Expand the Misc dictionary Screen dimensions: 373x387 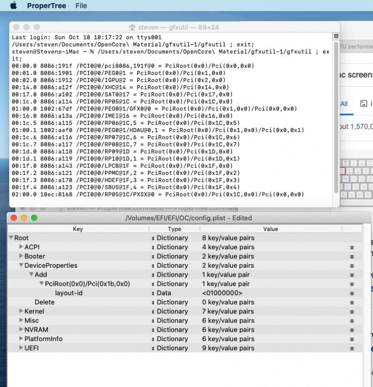[21, 320]
